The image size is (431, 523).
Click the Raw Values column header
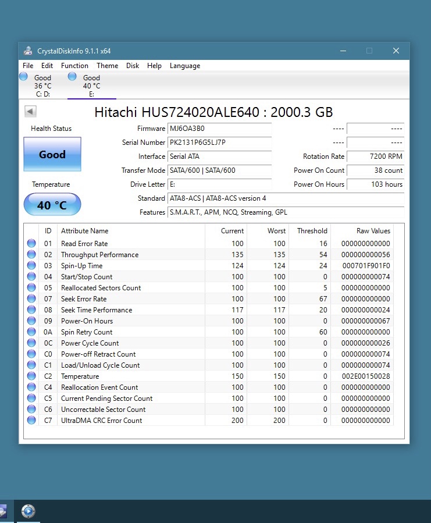click(373, 231)
